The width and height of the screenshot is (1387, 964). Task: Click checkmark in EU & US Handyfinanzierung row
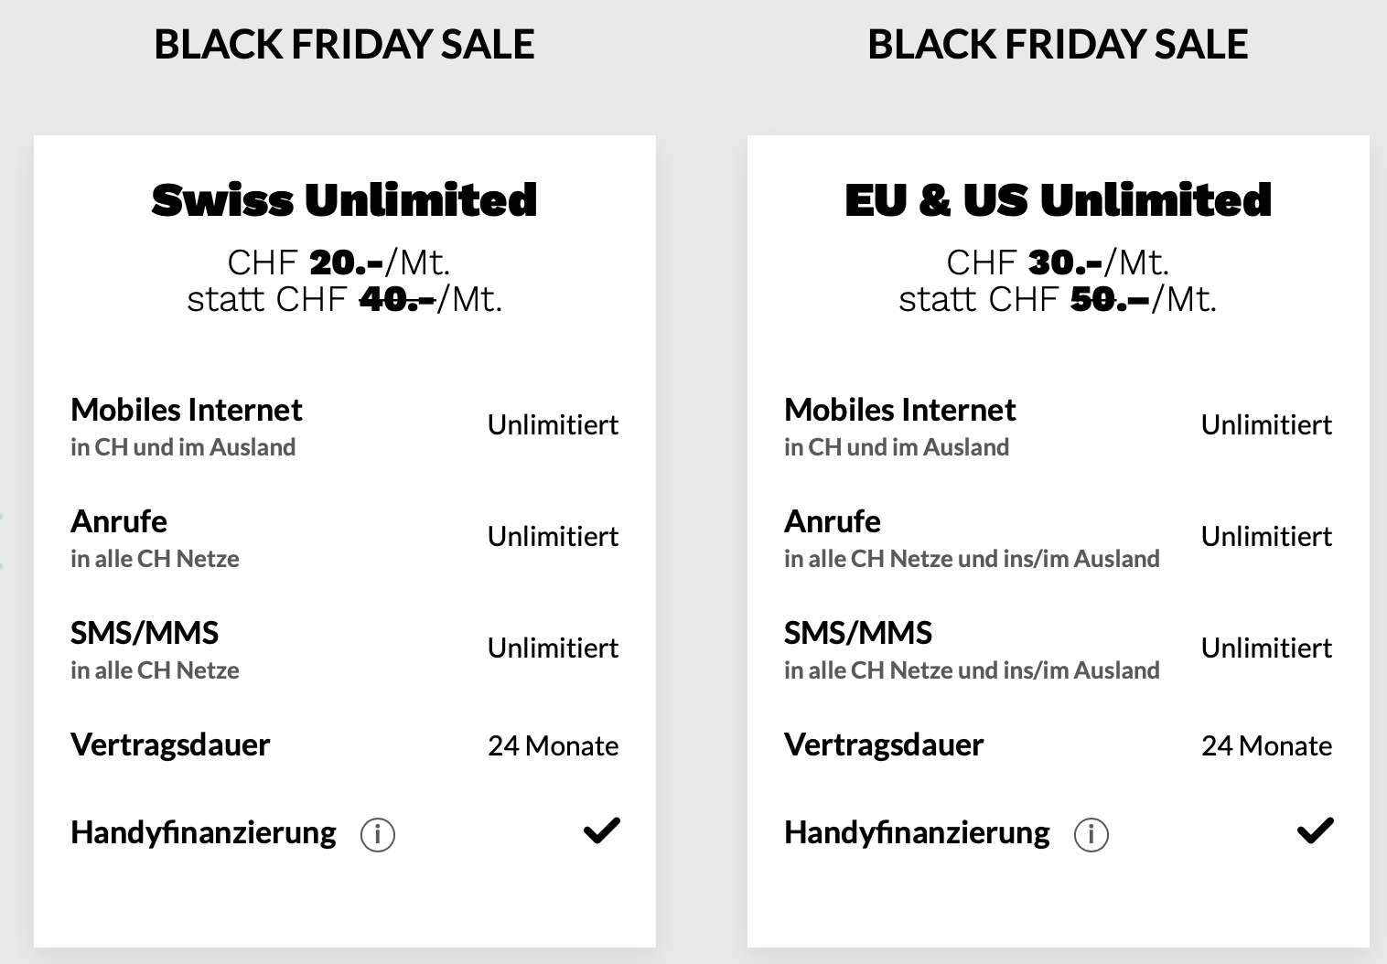pos(1316,830)
